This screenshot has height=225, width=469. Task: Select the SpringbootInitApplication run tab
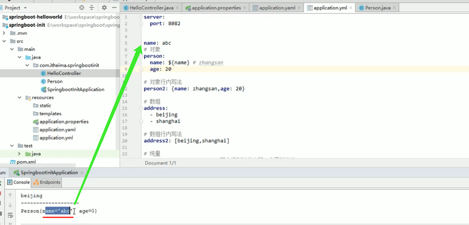coord(49,172)
